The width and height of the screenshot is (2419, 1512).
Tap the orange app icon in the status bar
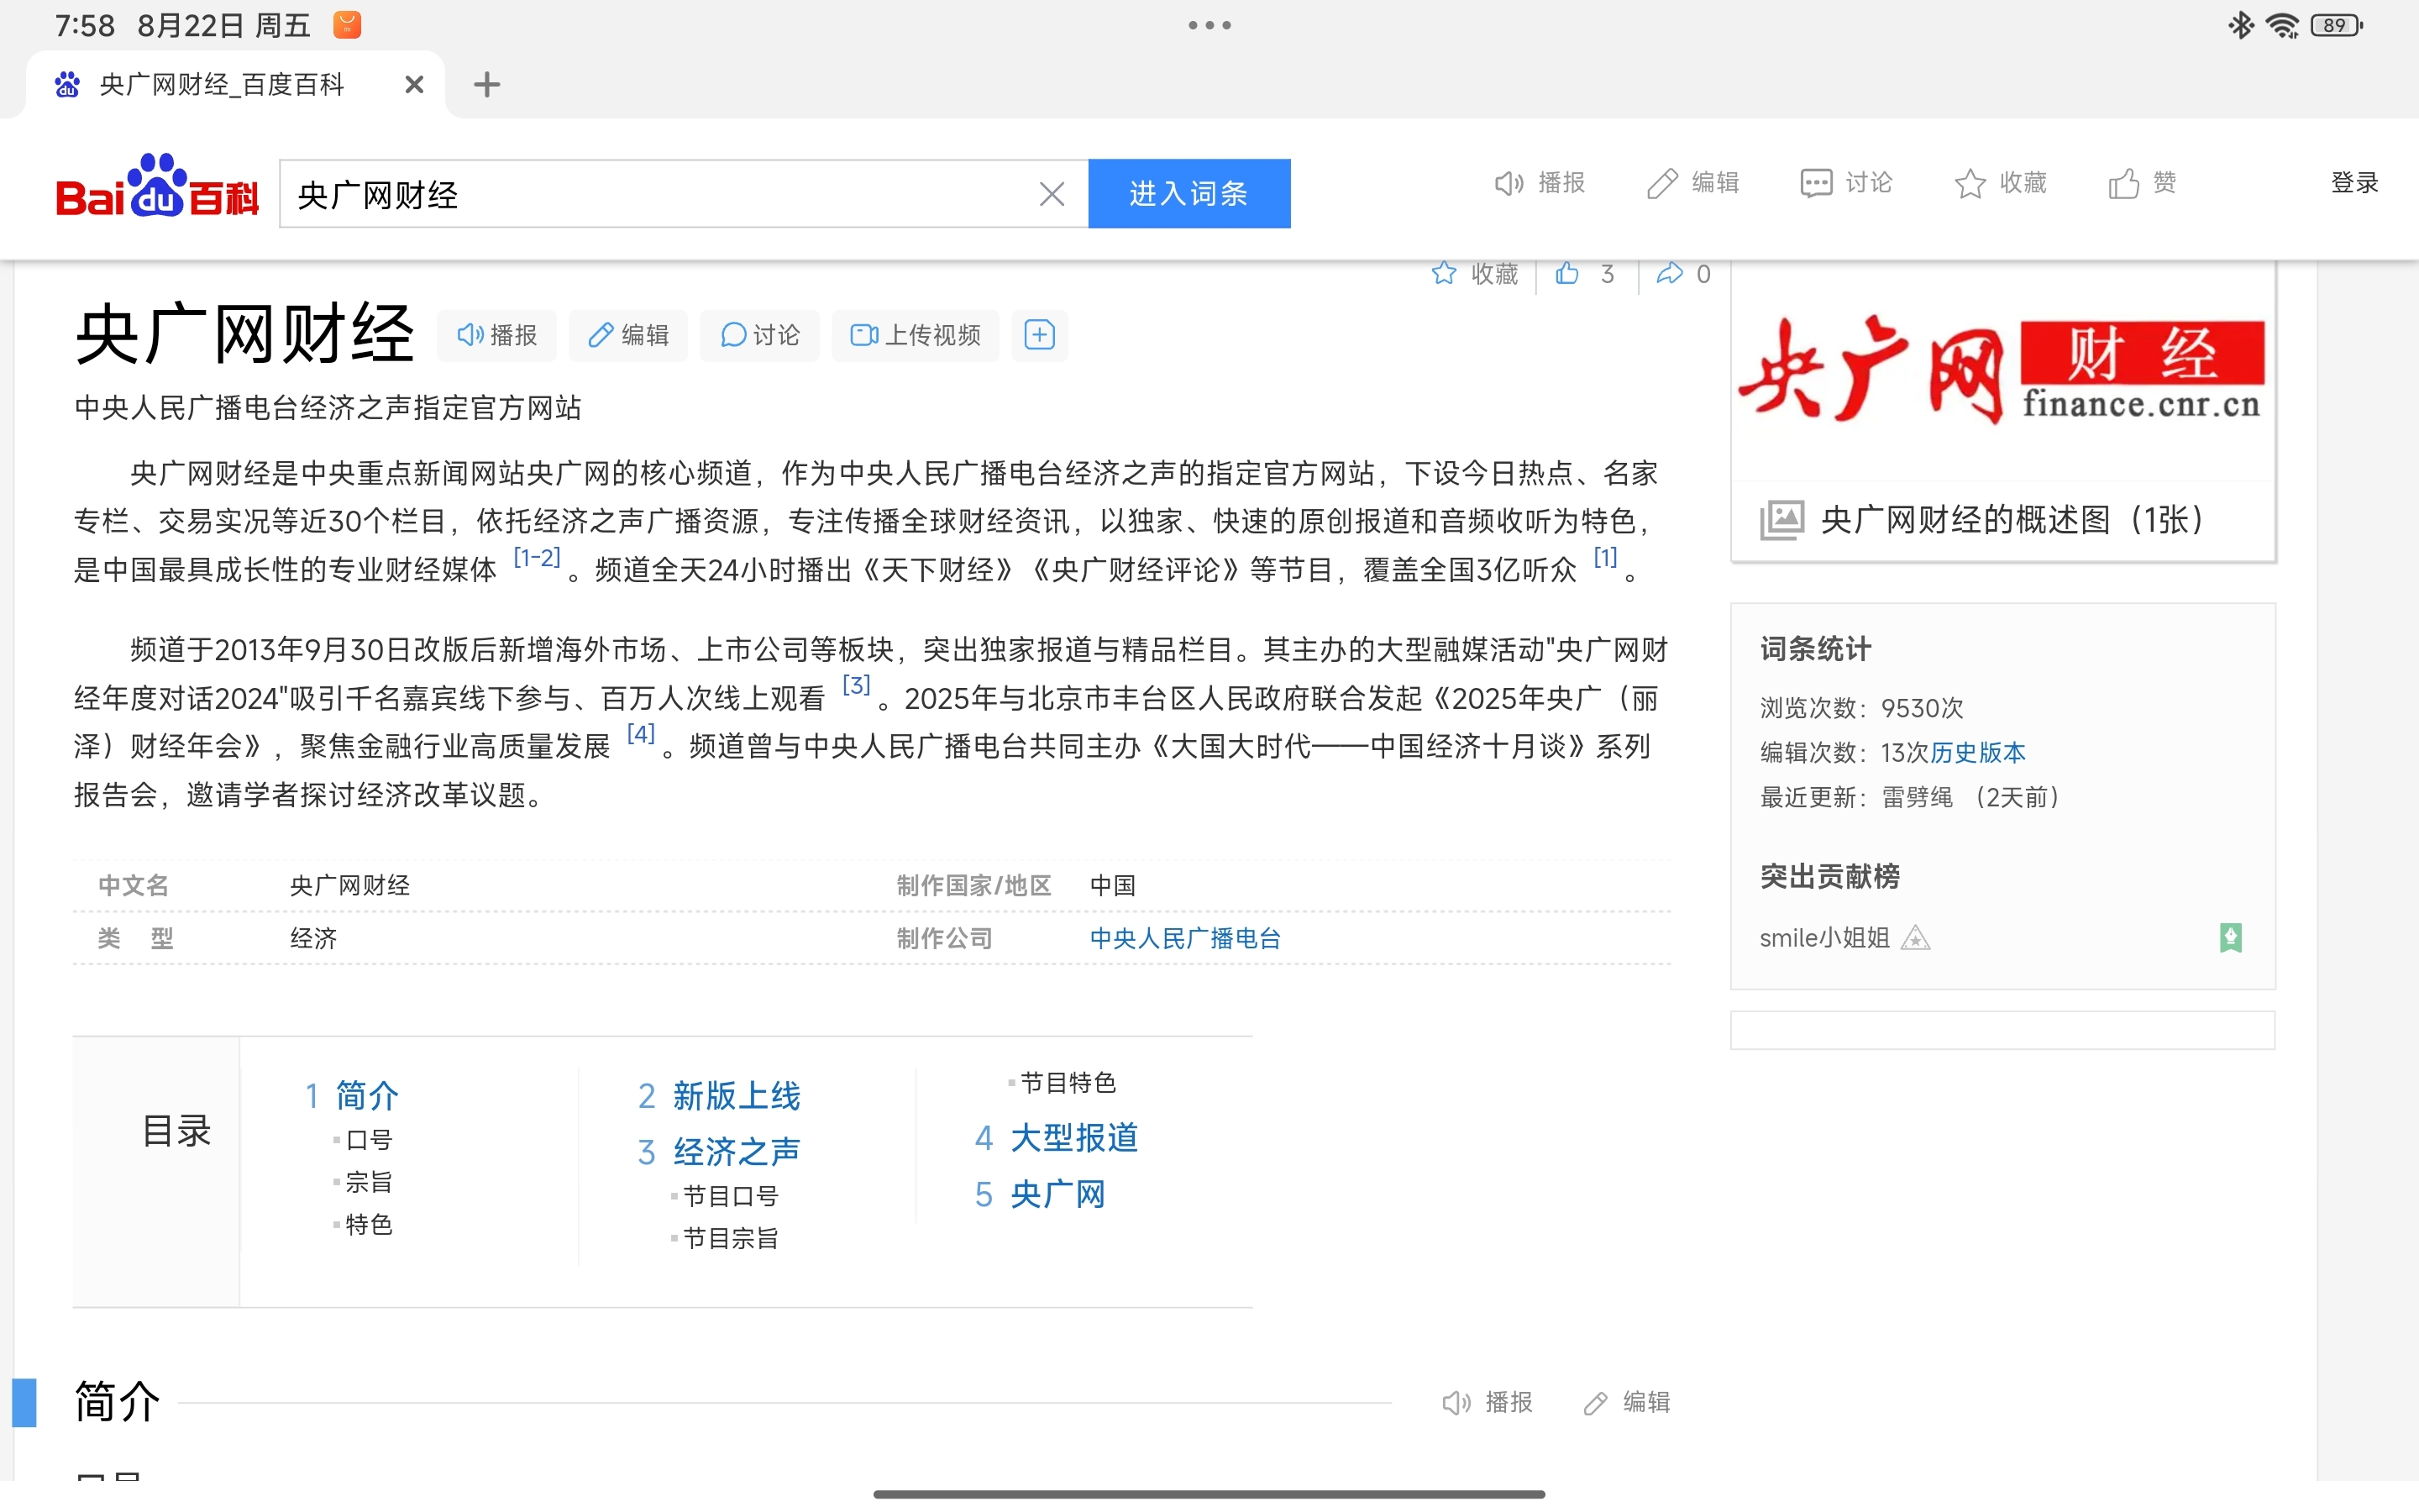pos(347,25)
